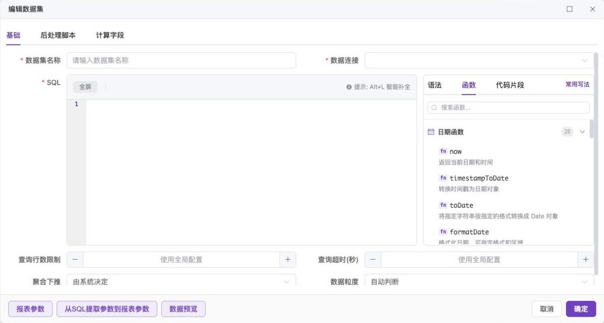Increase 查询超时(秒) with plus button
Image resolution: width=604 pixels, height=323 pixels.
(586, 260)
